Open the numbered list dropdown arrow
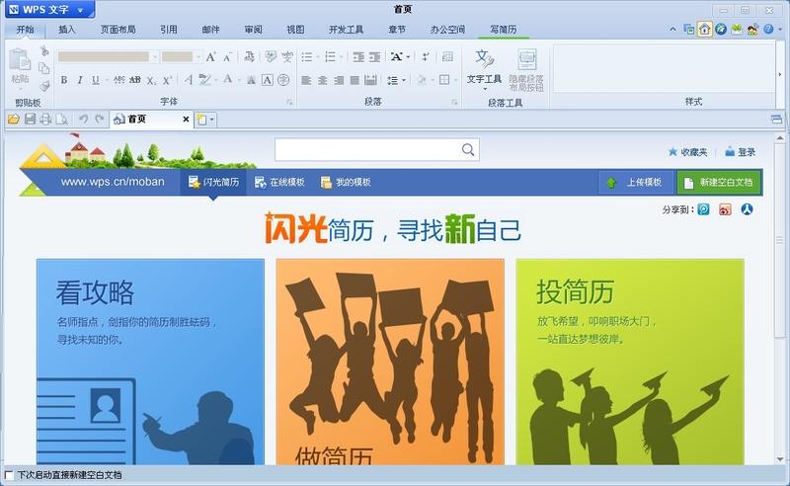 (341, 57)
